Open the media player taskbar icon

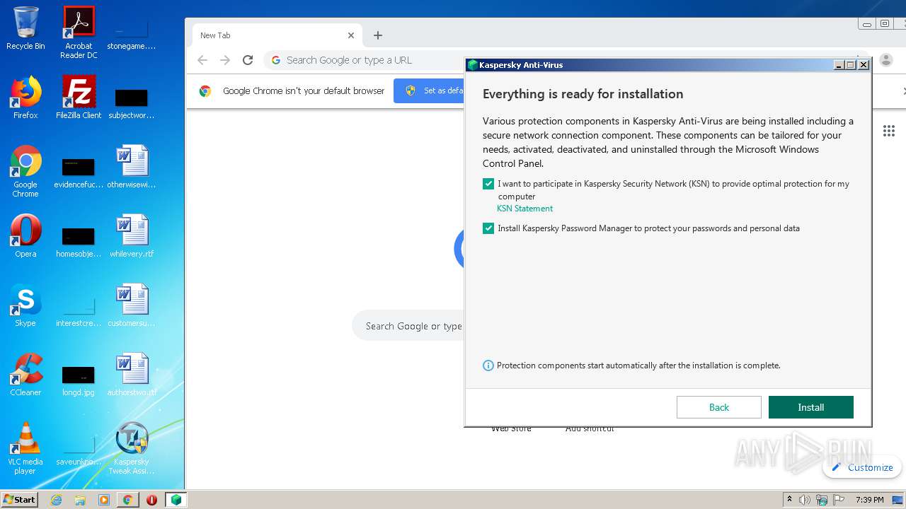pyautogui.click(x=104, y=500)
